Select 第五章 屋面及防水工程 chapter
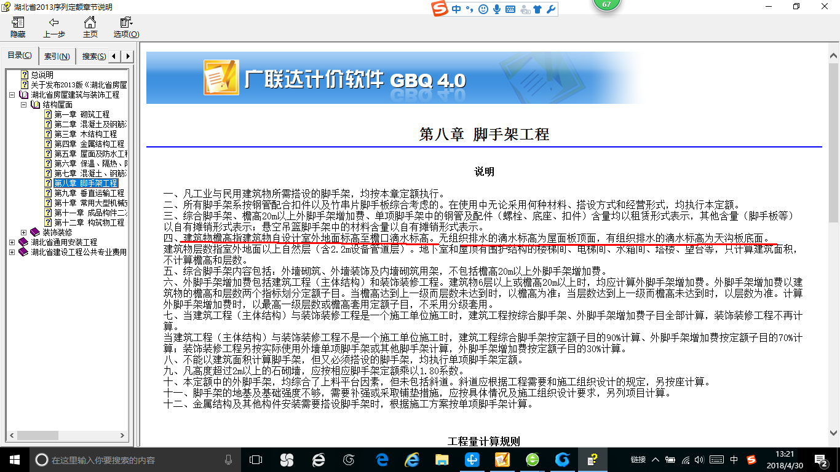 click(x=90, y=154)
